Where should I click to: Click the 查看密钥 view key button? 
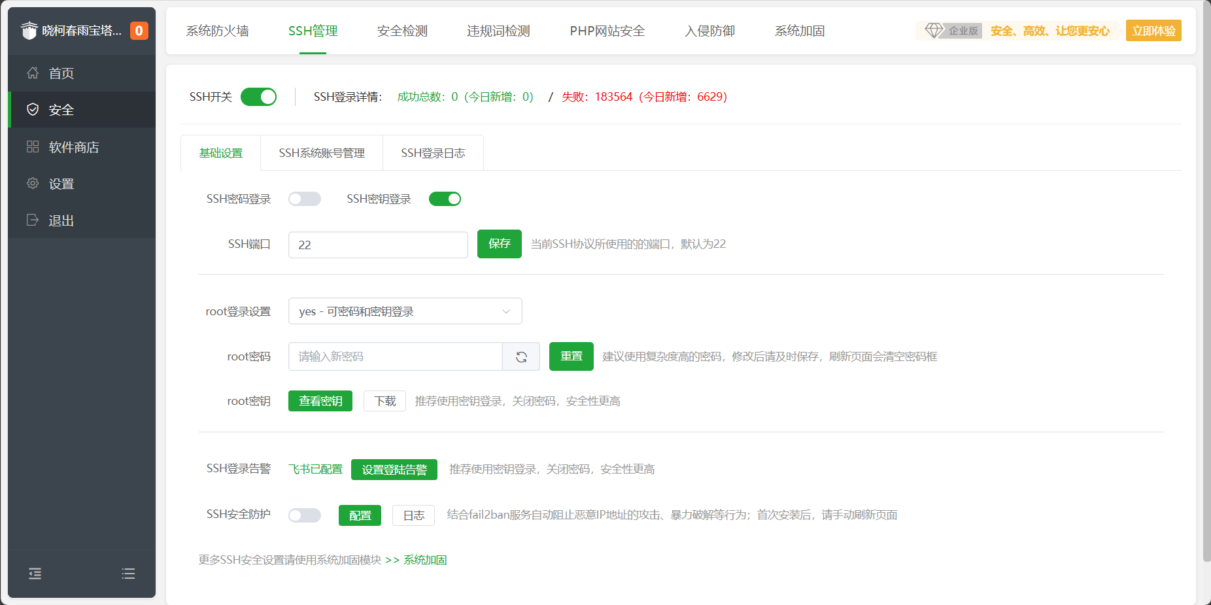320,401
